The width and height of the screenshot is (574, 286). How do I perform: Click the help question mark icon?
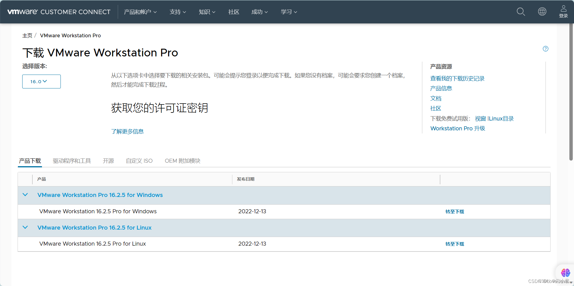(545, 49)
